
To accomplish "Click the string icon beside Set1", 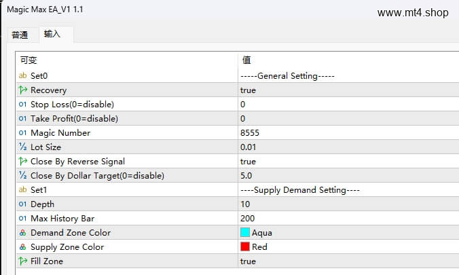I will tap(22, 189).
